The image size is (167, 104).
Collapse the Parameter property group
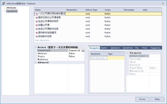coord(128,53)
